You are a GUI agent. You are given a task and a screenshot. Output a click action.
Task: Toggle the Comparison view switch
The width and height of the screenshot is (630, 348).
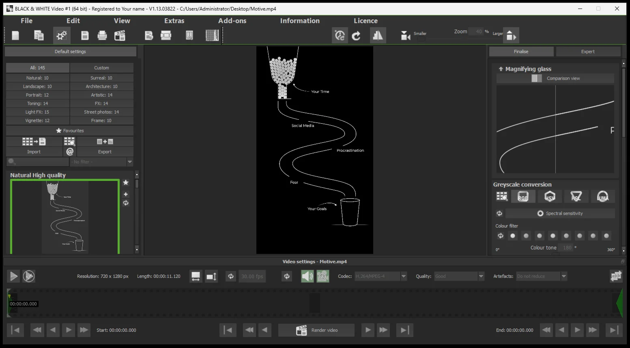point(536,78)
